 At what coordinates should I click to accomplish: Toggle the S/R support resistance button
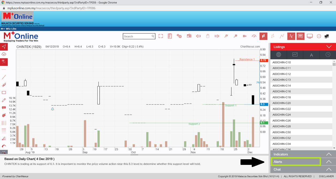point(291,36)
